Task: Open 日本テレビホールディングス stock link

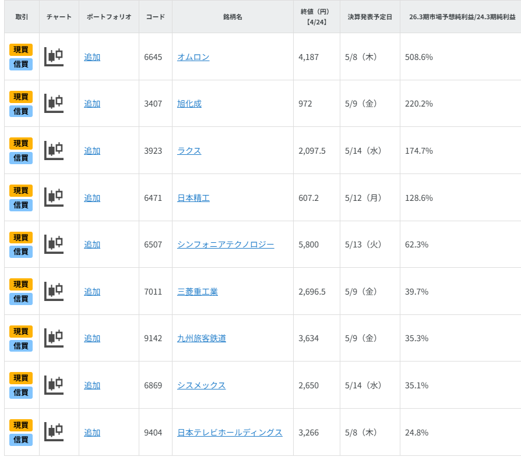Action: tap(230, 433)
